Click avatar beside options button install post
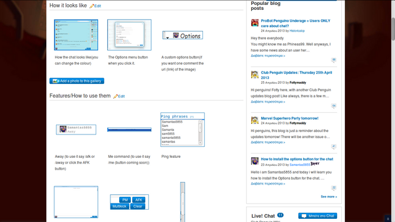The width and height of the screenshot is (395, 222). pos(255,161)
